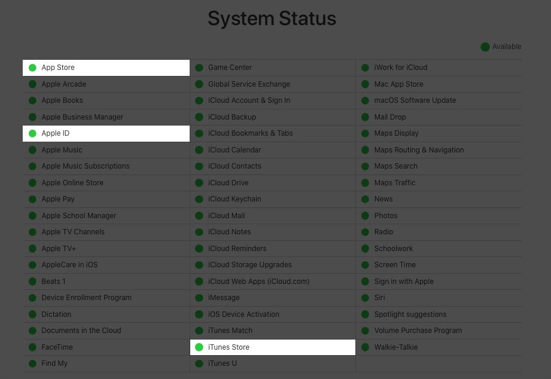Image resolution: width=551 pixels, height=379 pixels.
Task: Click the Apple Books entry text
Action: (x=62, y=100)
